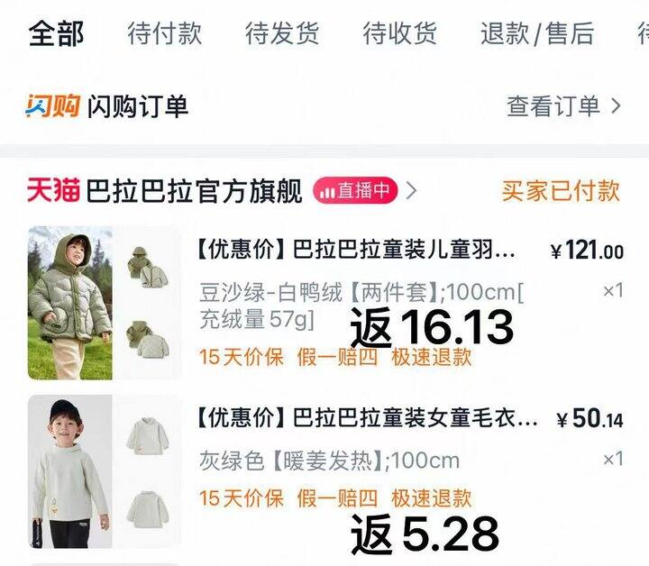This screenshot has height=566, width=649.
Task: Open the 退款/售后 tab
Action: [537, 33]
